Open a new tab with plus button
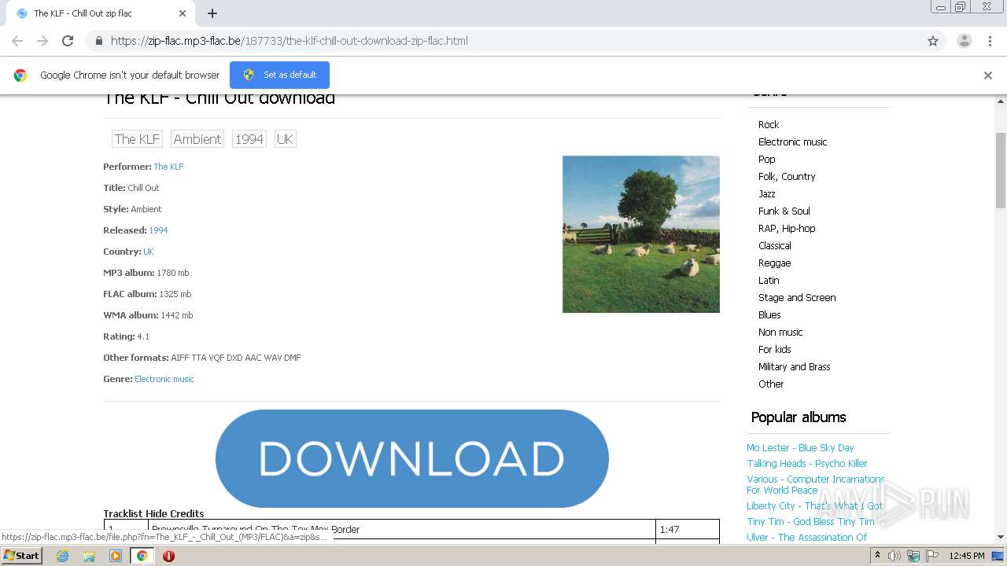 click(212, 13)
